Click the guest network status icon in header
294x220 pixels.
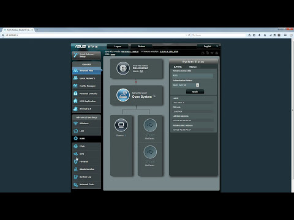click(203, 53)
